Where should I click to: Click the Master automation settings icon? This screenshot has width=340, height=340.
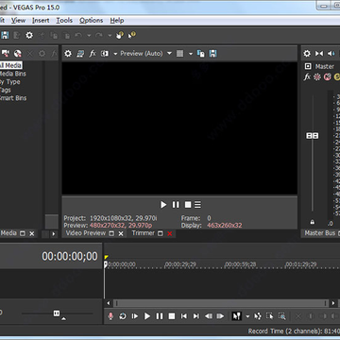point(317,76)
